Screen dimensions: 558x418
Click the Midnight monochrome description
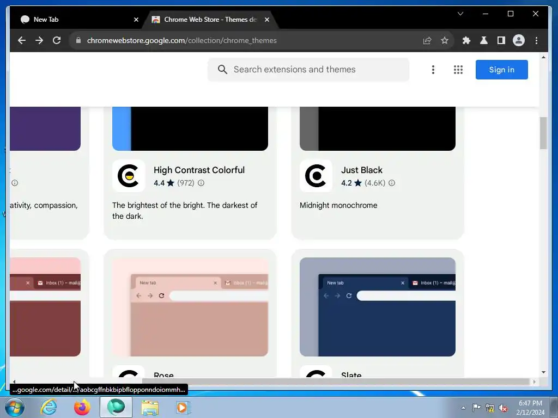[x=338, y=205]
